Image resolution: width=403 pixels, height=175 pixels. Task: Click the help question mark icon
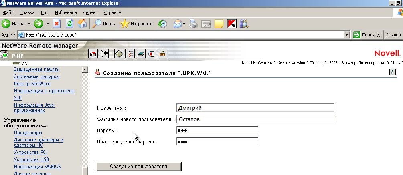coord(393,72)
